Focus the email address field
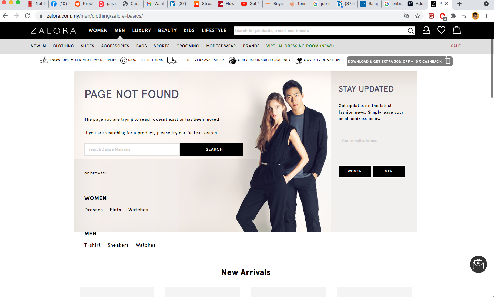The image size is (494, 297). (372, 141)
